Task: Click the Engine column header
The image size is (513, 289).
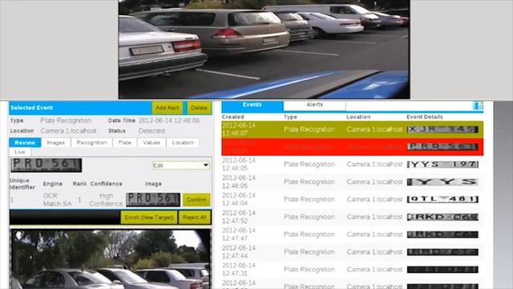Action: tap(53, 184)
